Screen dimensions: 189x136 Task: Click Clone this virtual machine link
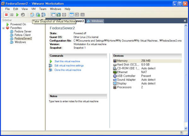68,70
